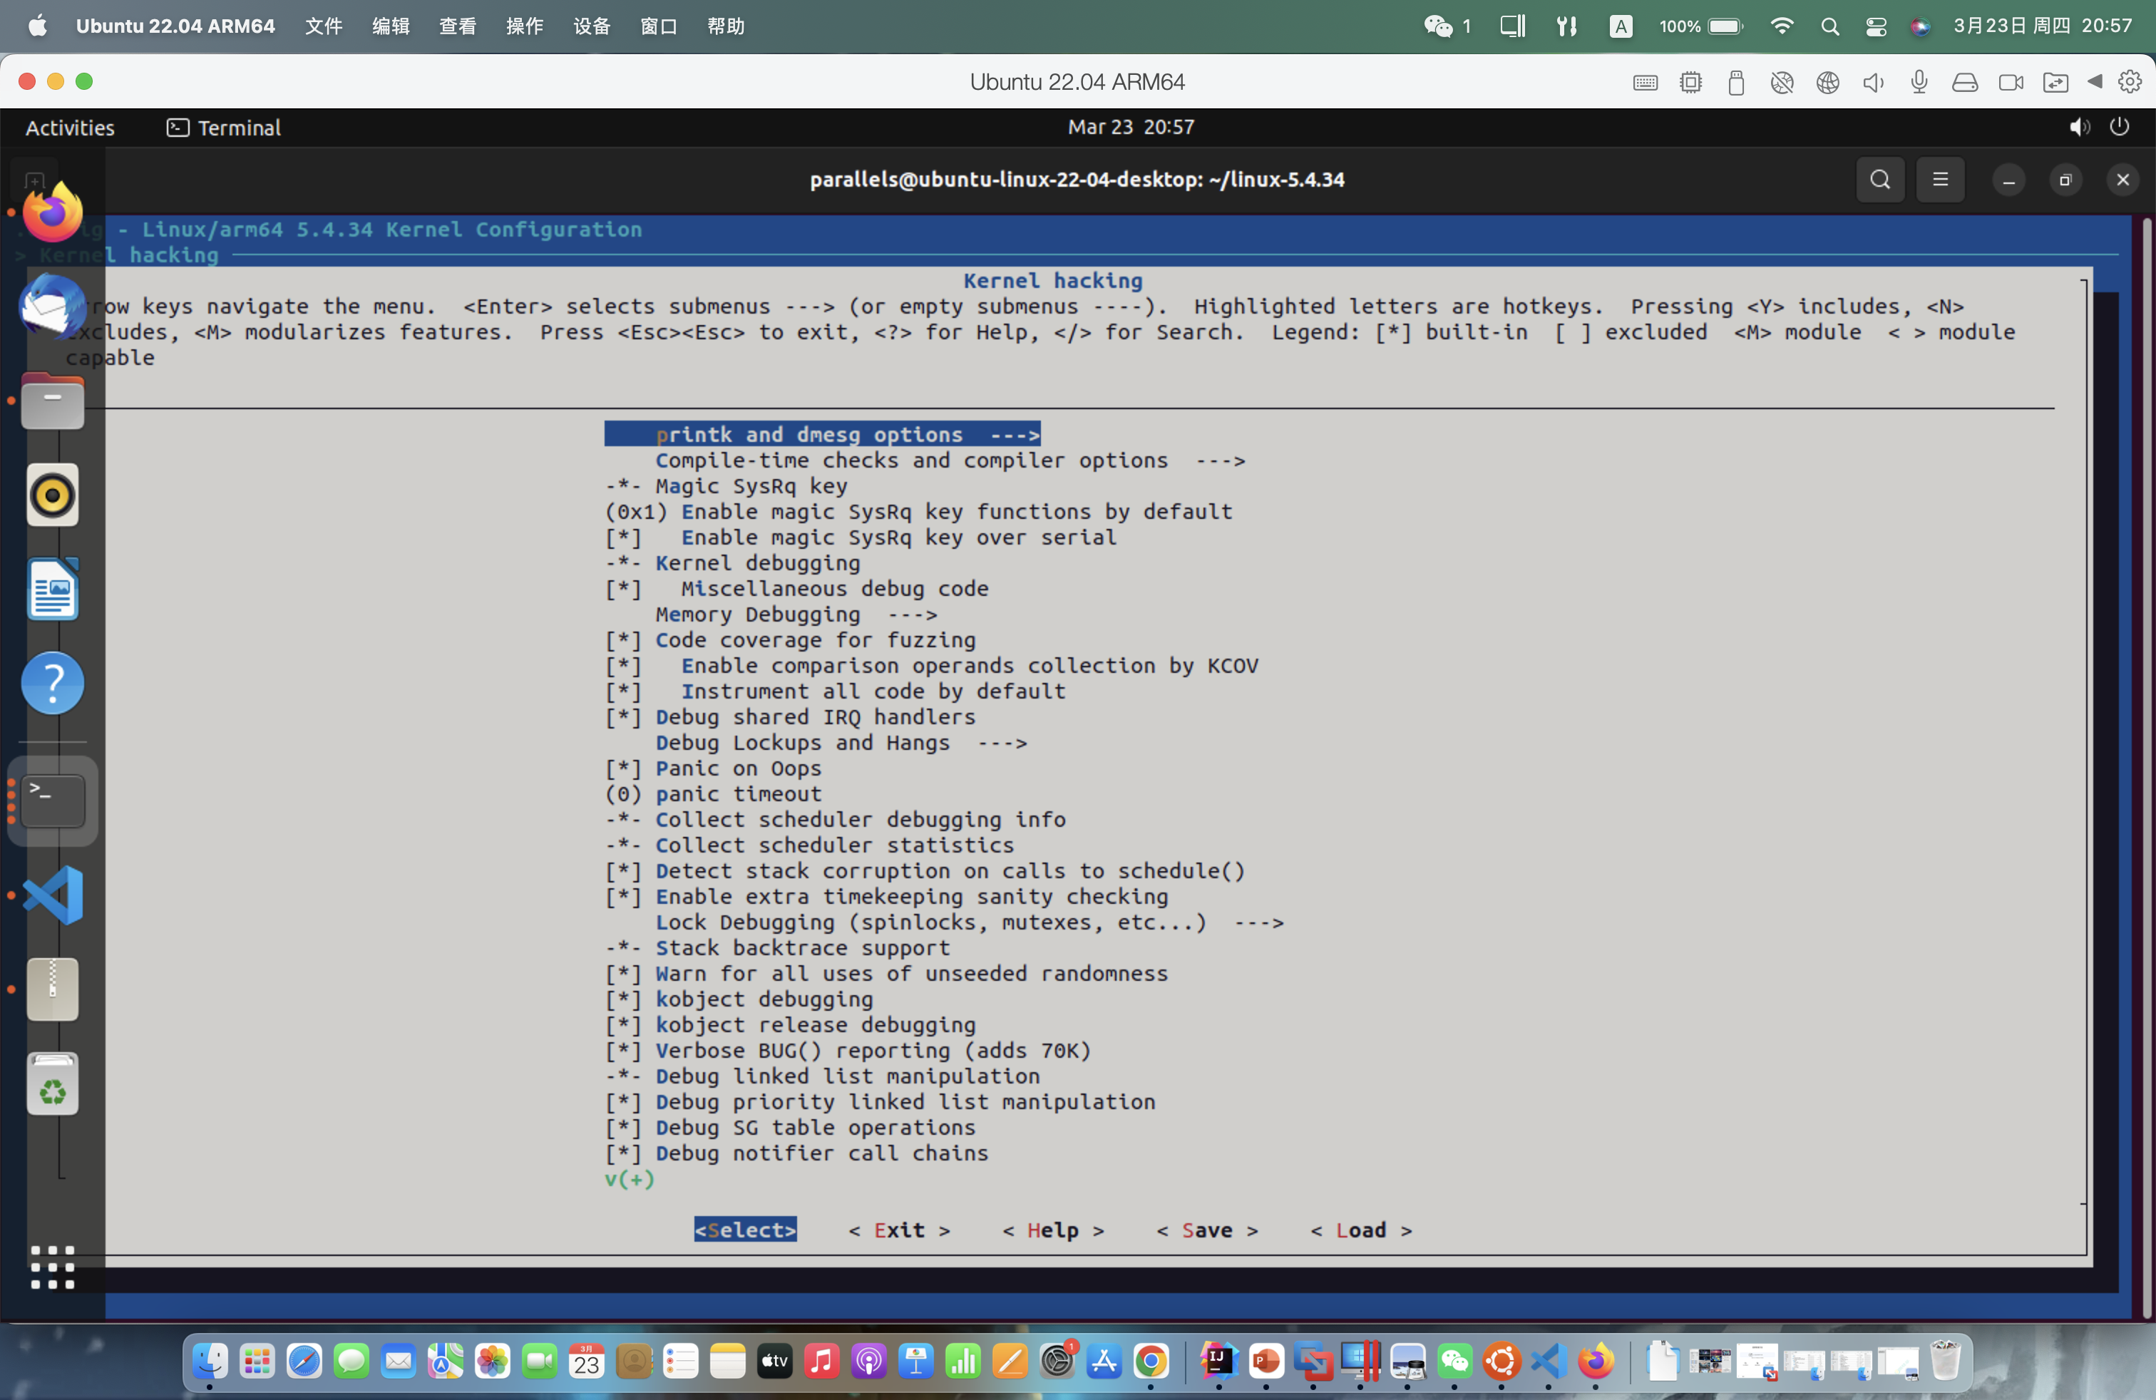Image resolution: width=2156 pixels, height=1400 pixels.
Task: Expand Memory Debugging submenu
Action: pos(796,615)
